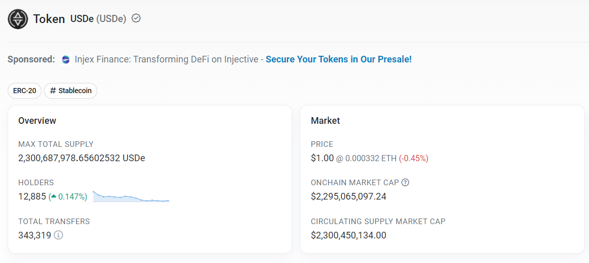Viewport: 589px width, 263px height.
Task: Click the Injex Finance sponsor logo
Action: click(66, 59)
